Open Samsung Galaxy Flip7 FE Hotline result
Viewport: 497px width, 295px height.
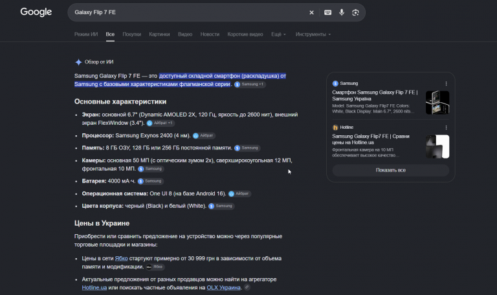[371, 139]
